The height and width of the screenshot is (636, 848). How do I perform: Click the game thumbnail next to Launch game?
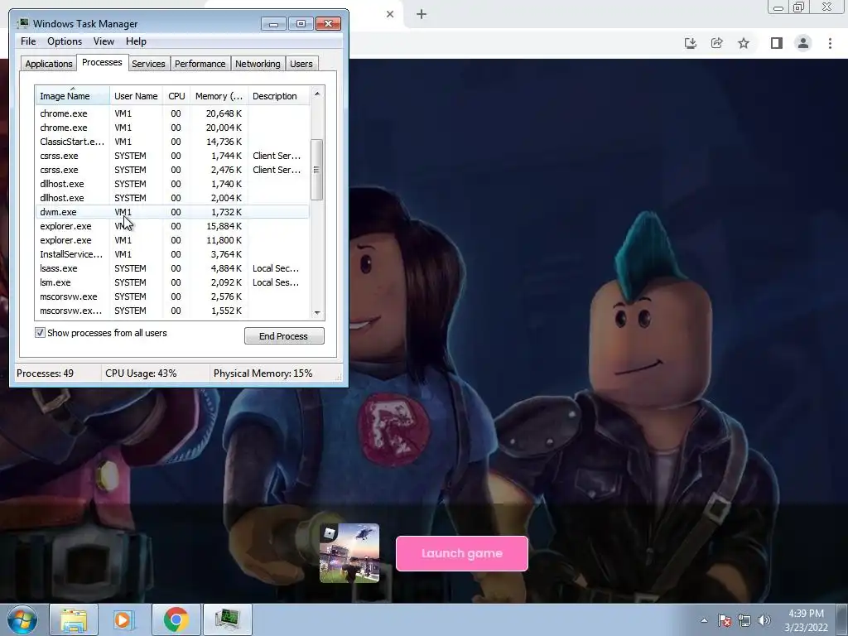349,553
